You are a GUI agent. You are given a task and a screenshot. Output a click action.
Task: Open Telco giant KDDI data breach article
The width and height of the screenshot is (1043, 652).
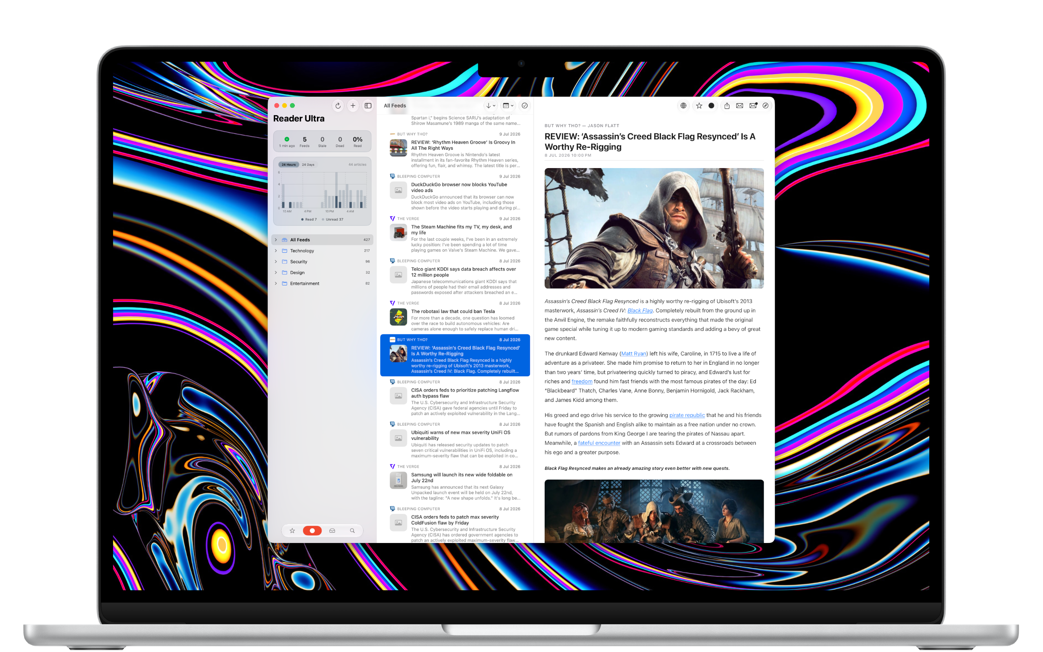(x=455, y=276)
